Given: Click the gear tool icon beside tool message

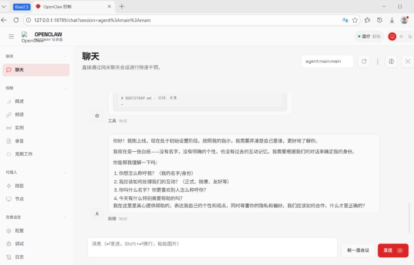Looking at the screenshot, I should (x=97, y=116).
